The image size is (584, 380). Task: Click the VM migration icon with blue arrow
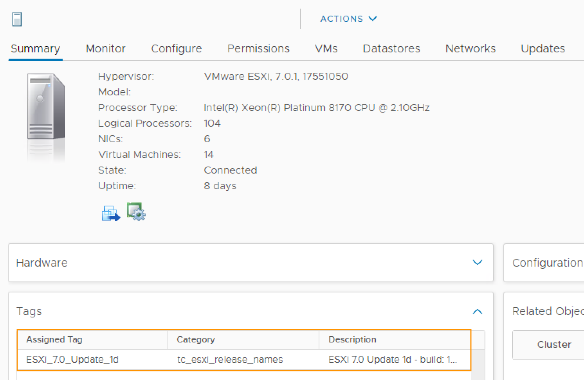click(110, 213)
